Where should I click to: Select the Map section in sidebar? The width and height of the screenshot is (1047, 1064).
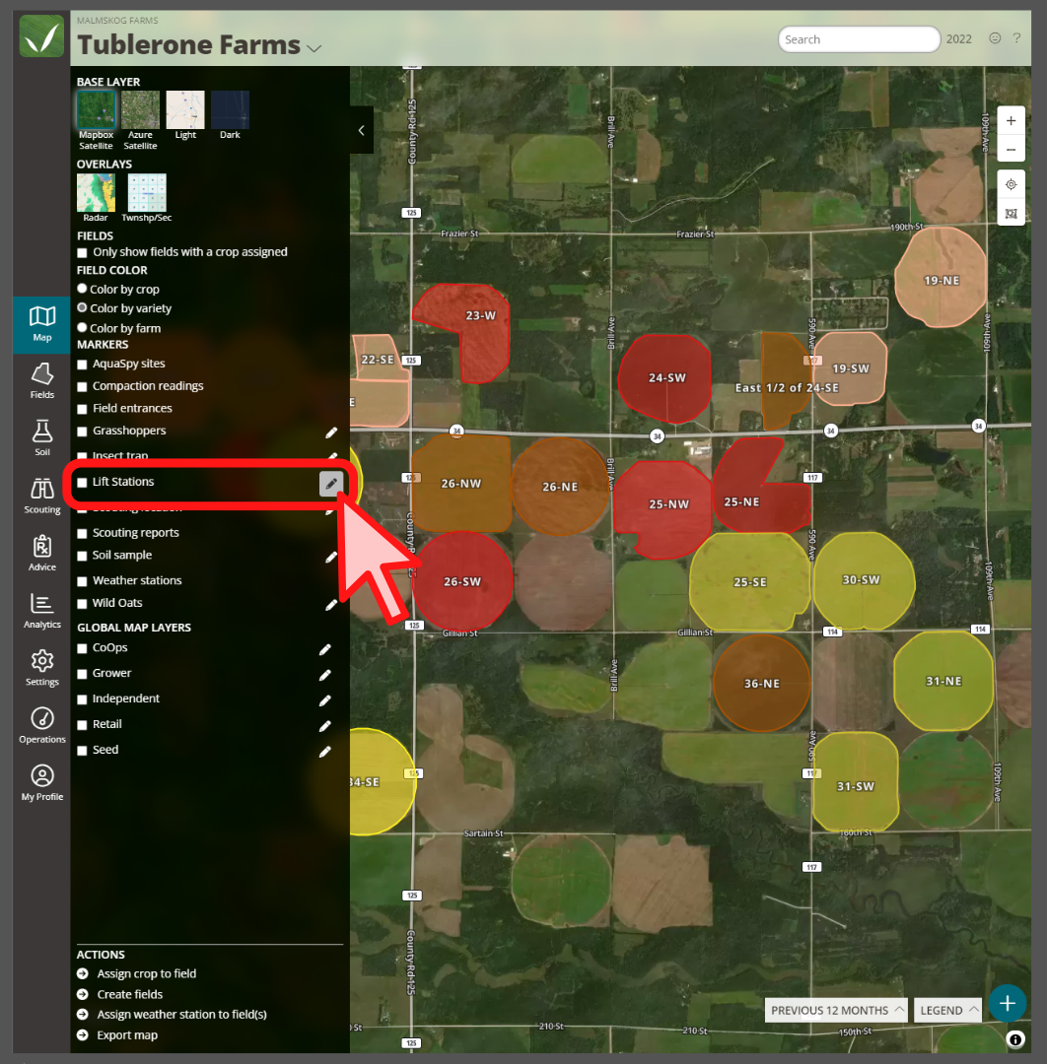click(41, 324)
